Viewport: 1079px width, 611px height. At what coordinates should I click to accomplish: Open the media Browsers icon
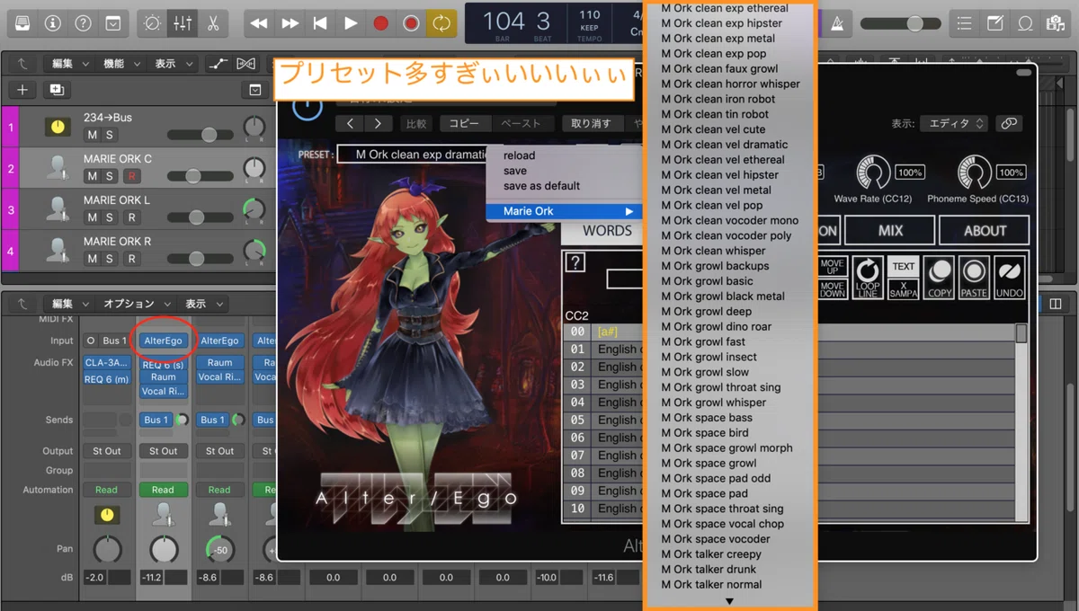[1055, 23]
